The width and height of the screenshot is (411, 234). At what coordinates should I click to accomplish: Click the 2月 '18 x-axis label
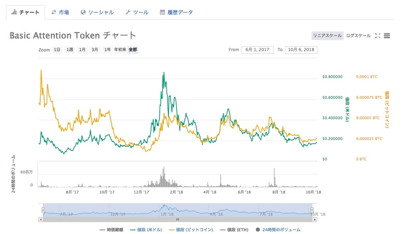click(177, 192)
